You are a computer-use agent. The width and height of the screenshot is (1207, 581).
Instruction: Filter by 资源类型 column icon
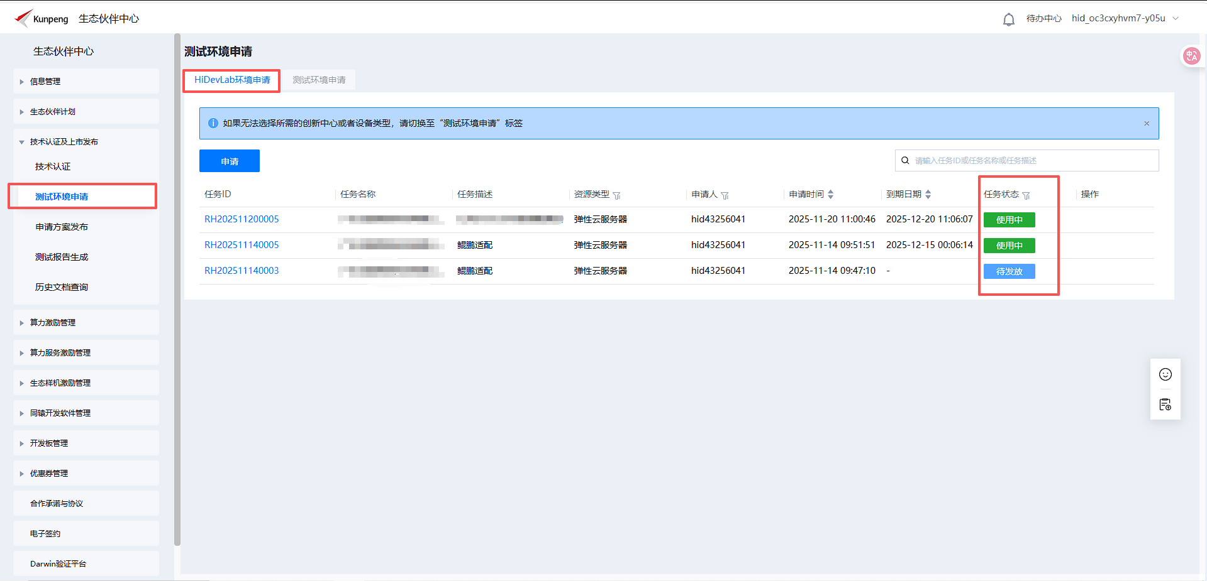coord(616,195)
